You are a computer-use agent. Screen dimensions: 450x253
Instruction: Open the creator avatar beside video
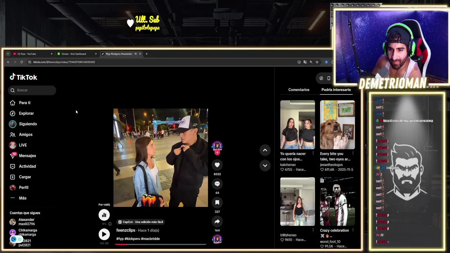(217, 146)
